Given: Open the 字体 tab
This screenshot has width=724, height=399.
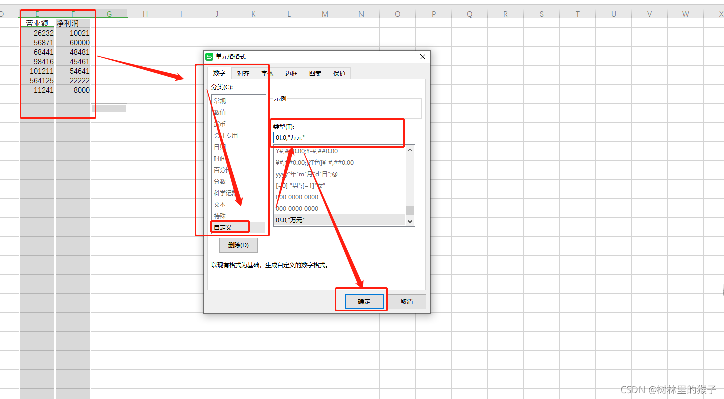Looking at the screenshot, I should tap(267, 73).
